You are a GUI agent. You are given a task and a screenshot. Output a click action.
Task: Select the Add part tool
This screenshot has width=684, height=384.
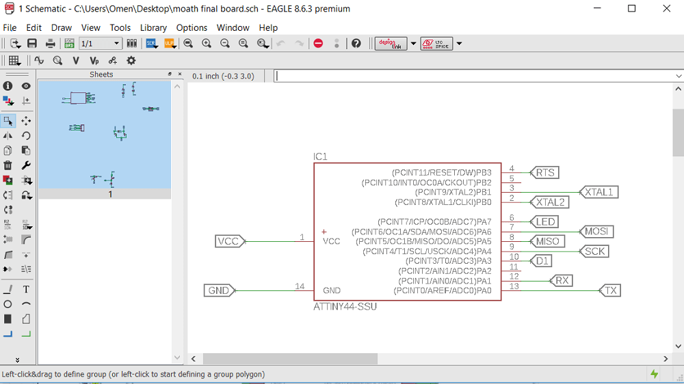tap(8, 180)
